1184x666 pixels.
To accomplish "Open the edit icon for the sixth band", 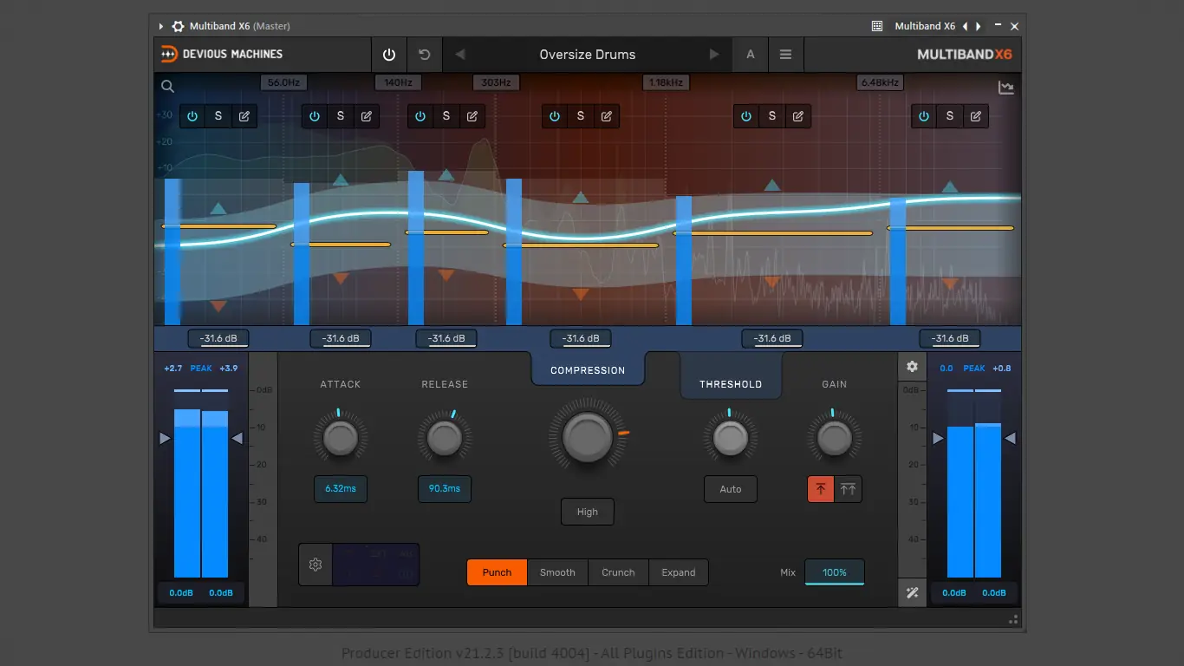I will click(976, 116).
